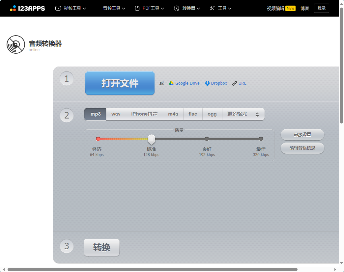Open file from URL link
This screenshot has height=272, width=344.
point(242,83)
